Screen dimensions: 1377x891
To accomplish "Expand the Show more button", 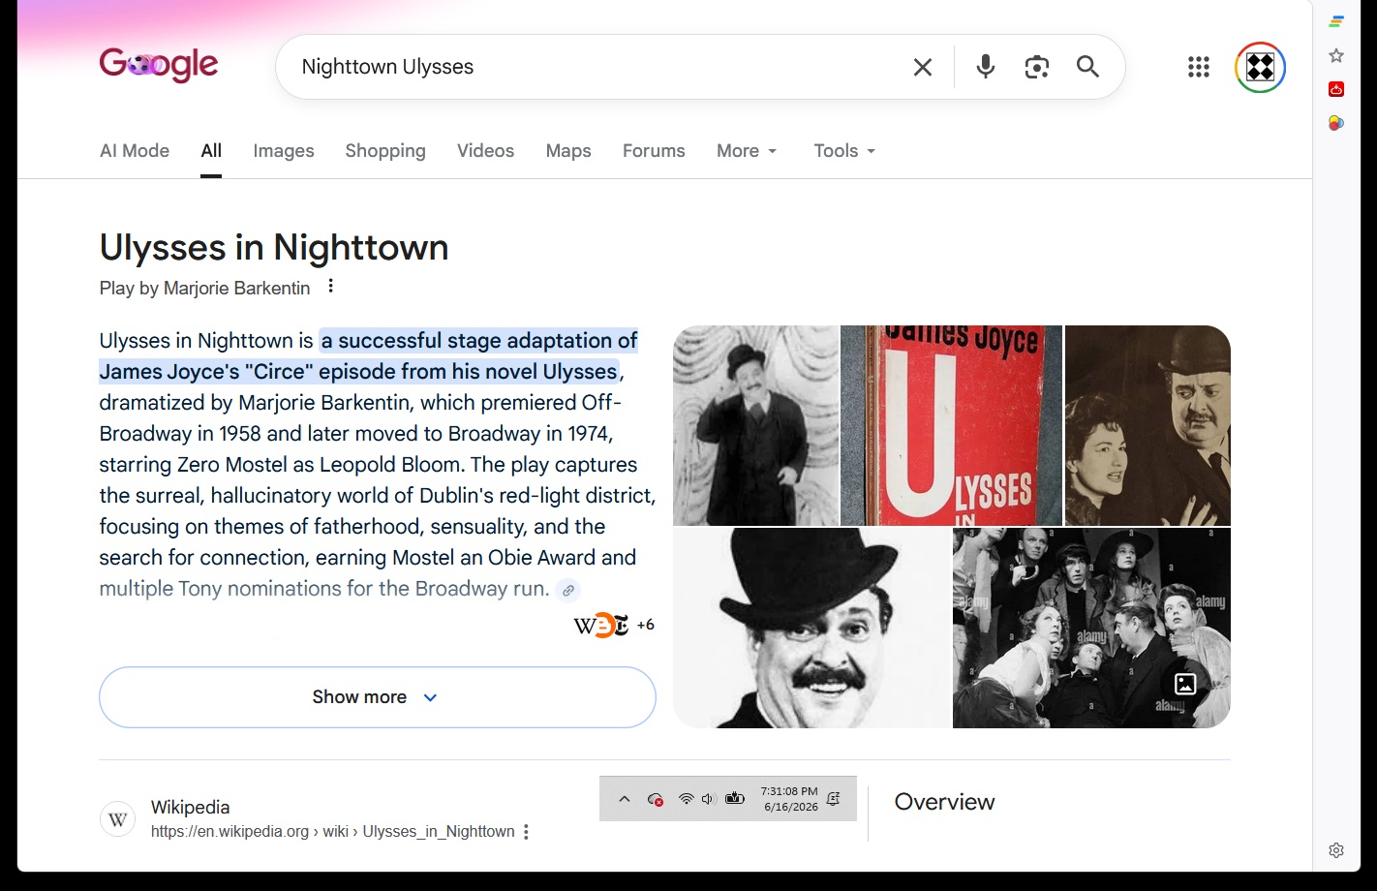I will point(378,697).
